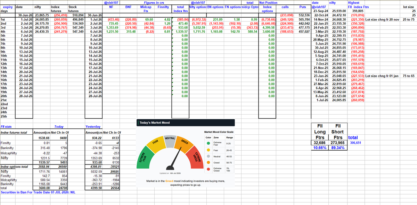
Task: Click the cell showing "735.45"
Action: [114, 24]
